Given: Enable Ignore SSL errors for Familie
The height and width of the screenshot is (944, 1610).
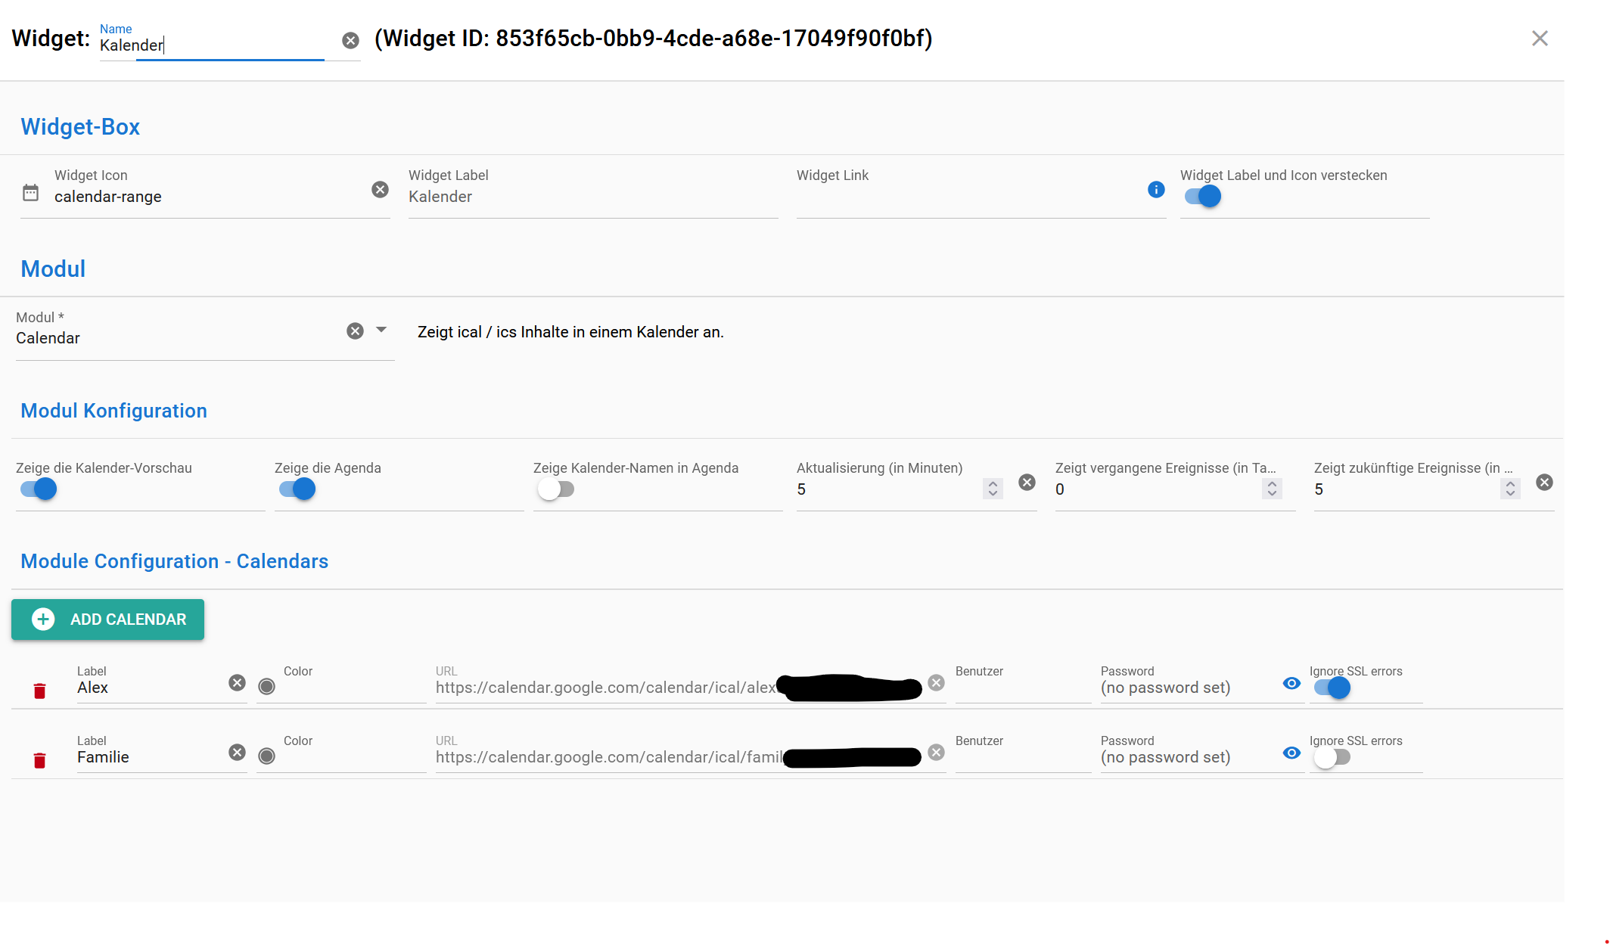Looking at the screenshot, I should 1332,757.
